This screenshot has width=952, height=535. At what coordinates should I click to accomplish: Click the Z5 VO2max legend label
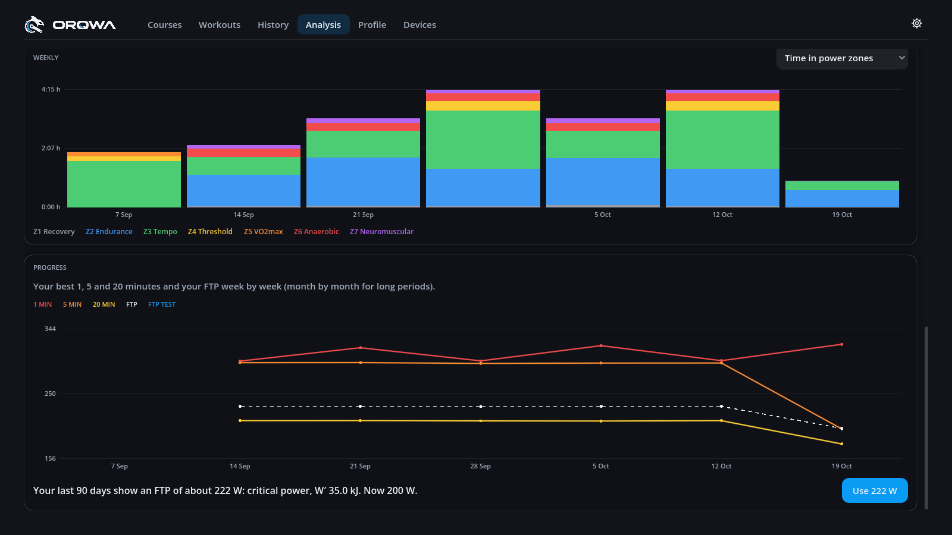point(263,232)
